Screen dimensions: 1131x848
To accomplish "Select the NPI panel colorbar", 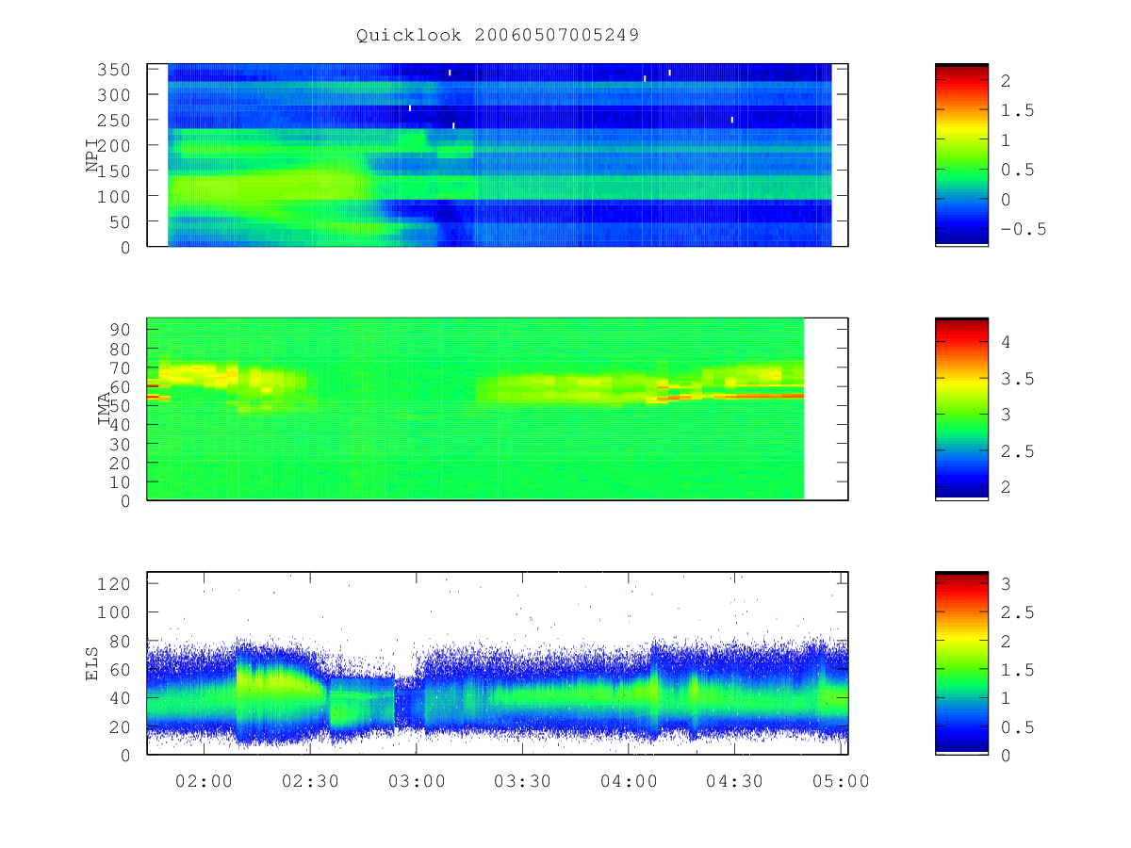I will click(961, 155).
